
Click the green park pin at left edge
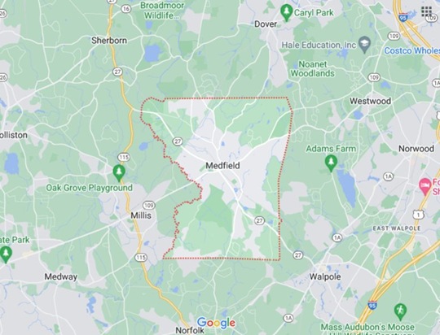tap(6, 255)
